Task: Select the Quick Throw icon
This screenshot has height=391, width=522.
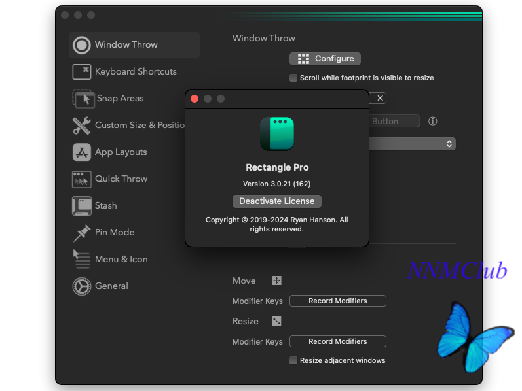Action: 82,179
